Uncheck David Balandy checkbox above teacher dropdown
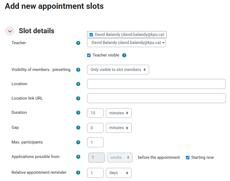This screenshot has width=230, height=181. [91, 35]
